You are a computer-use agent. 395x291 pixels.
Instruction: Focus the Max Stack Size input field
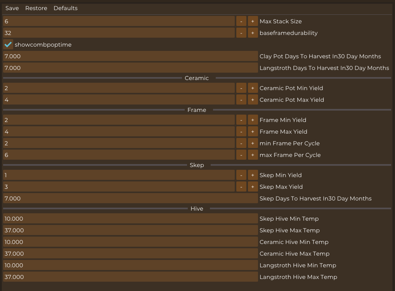point(119,21)
